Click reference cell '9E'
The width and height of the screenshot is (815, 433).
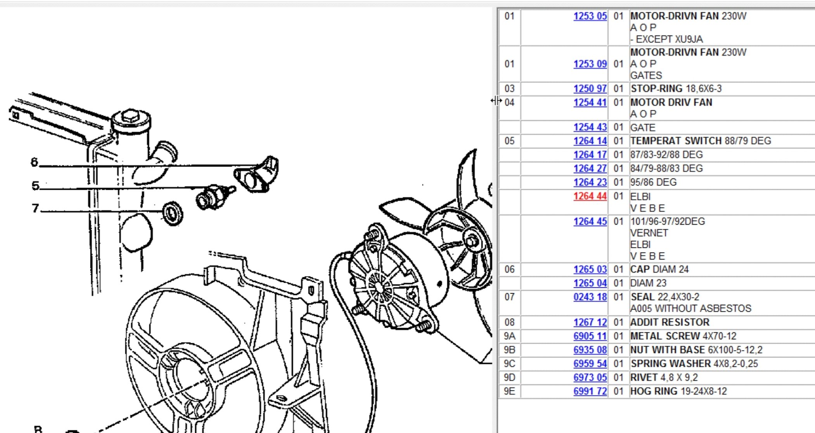pyautogui.click(x=509, y=392)
